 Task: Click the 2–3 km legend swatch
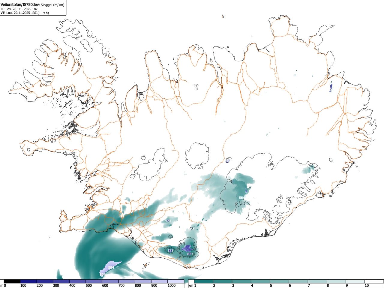[x=223, y=281]
